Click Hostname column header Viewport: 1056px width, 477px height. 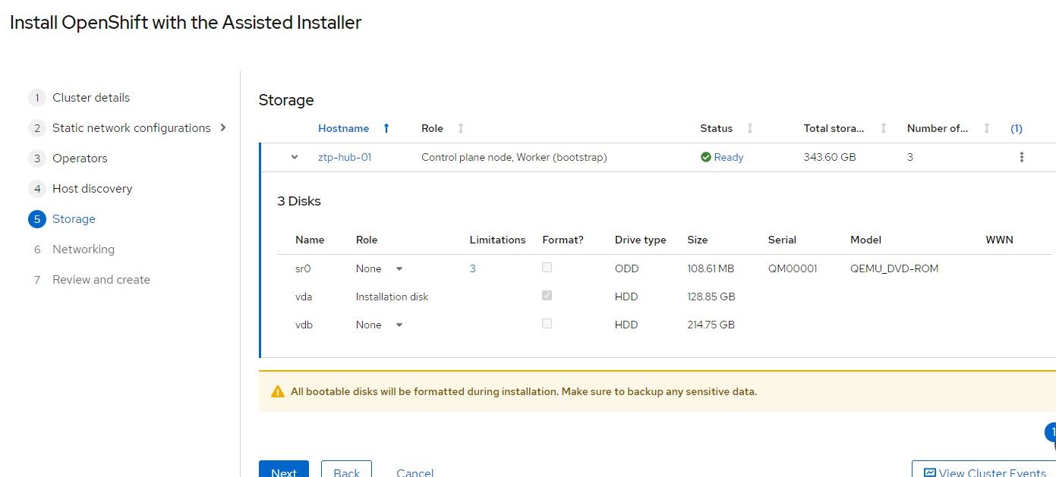pyautogui.click(x=343, y=129)
